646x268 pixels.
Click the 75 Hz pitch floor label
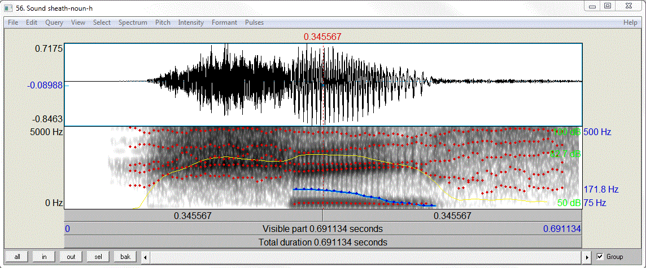click(x=595, y=203)
